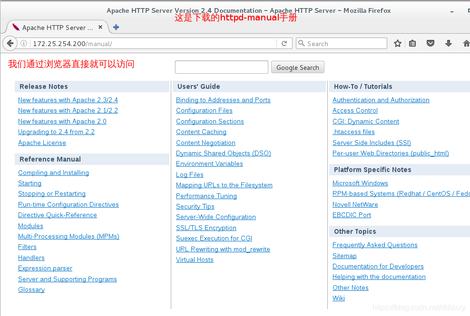Open Suexec Execution for CGI

pyautogui.click(x=214, y=238)
